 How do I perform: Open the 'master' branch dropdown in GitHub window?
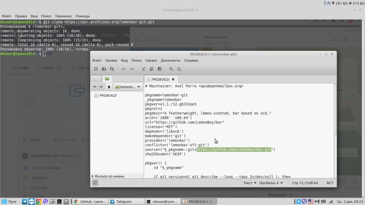tap(34, 140)
